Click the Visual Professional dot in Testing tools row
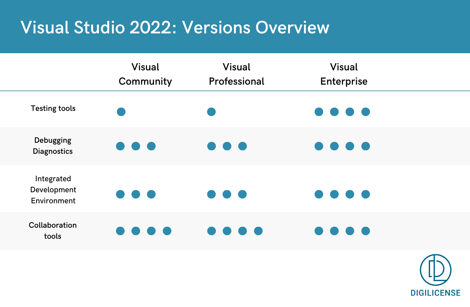Screen dimensions: 470x307 [211, 112]
